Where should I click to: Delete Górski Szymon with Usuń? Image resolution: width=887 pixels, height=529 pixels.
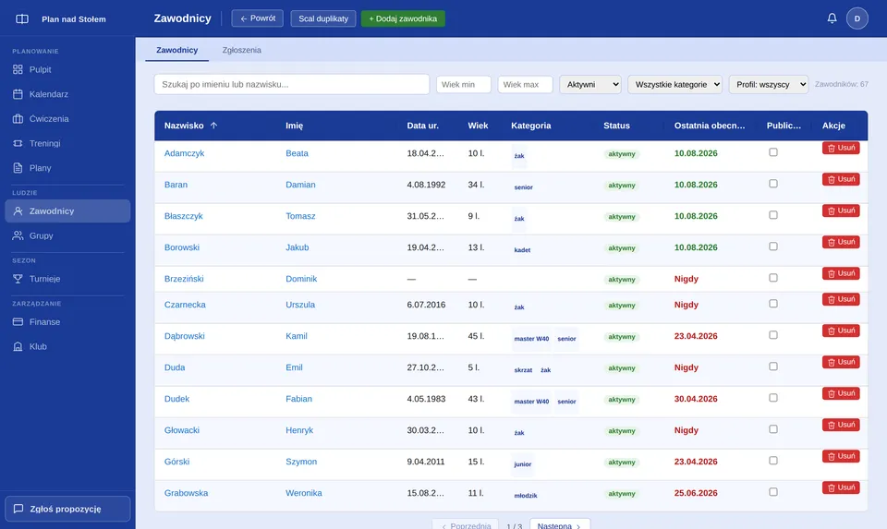(841, 455)
